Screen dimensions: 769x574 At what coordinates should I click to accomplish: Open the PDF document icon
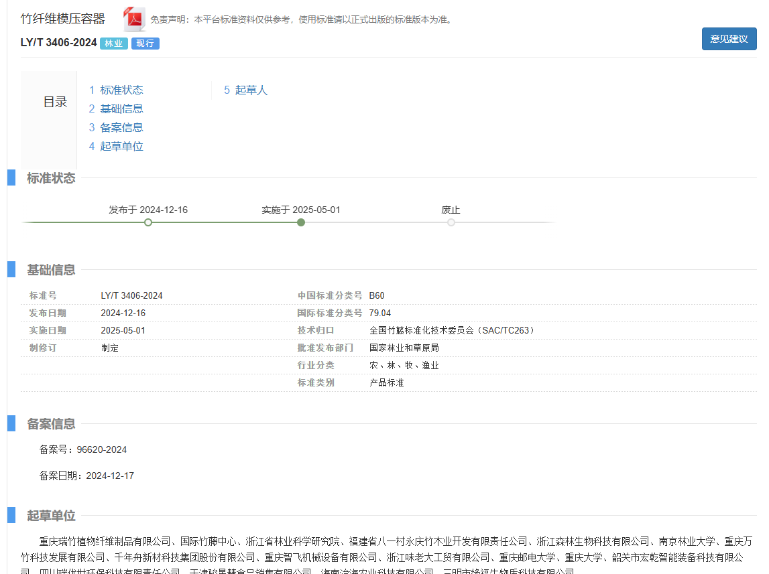pos(134,19)
